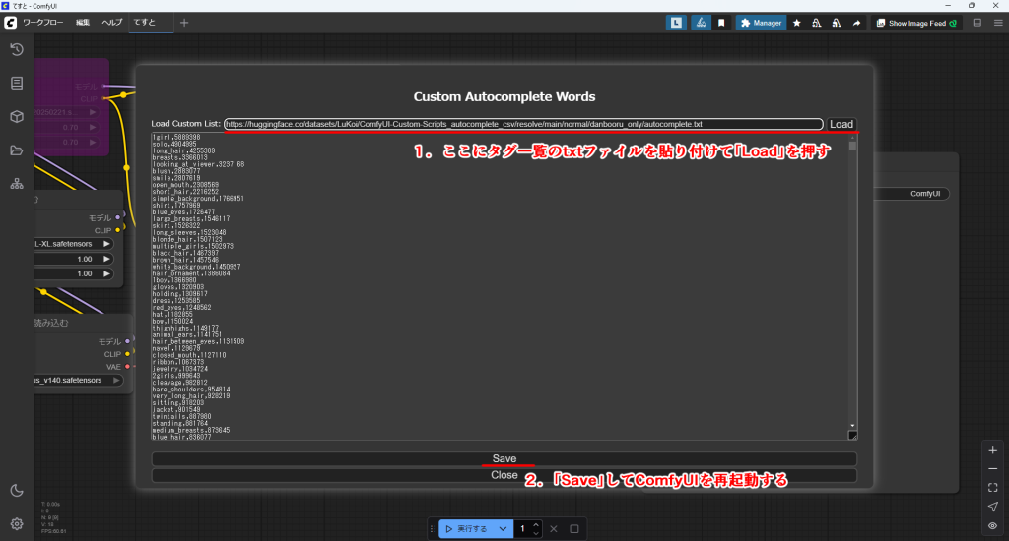Click the 実行する run button
The width and height of the screenshot is (1009, 541).
tap(466, 529)
